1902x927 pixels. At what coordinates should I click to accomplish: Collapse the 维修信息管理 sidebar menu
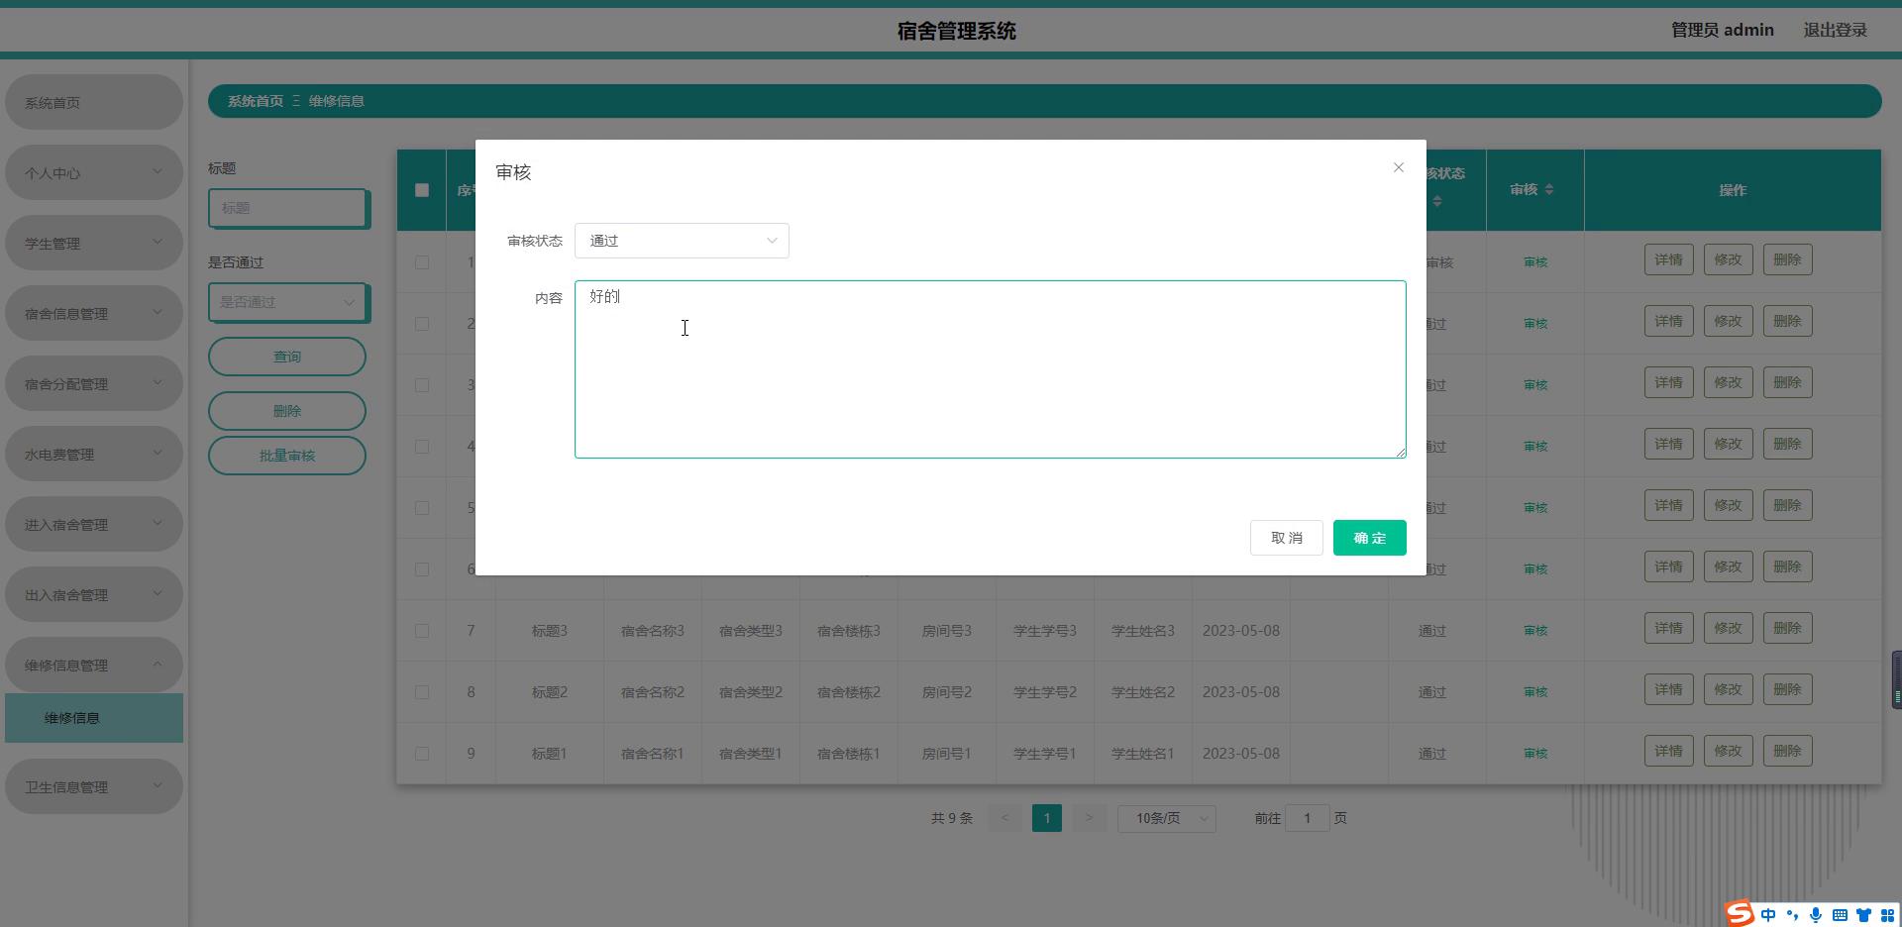coord(94,665)
